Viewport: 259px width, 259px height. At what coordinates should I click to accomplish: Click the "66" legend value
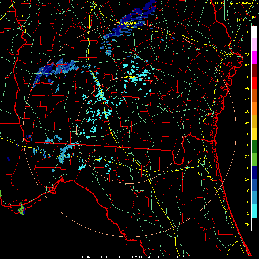coord(247,32)
